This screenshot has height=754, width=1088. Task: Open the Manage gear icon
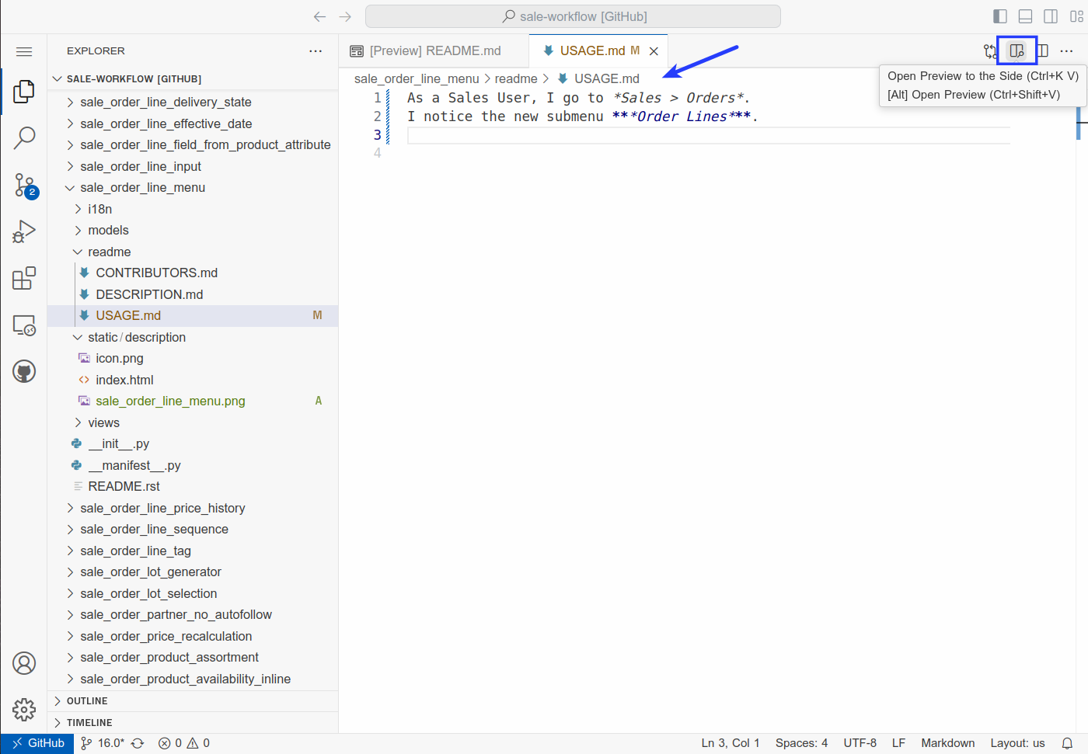(24, 709)
